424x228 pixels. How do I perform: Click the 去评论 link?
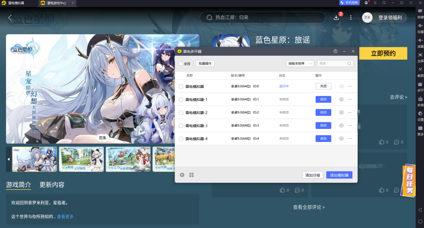(x=398, y=97)
